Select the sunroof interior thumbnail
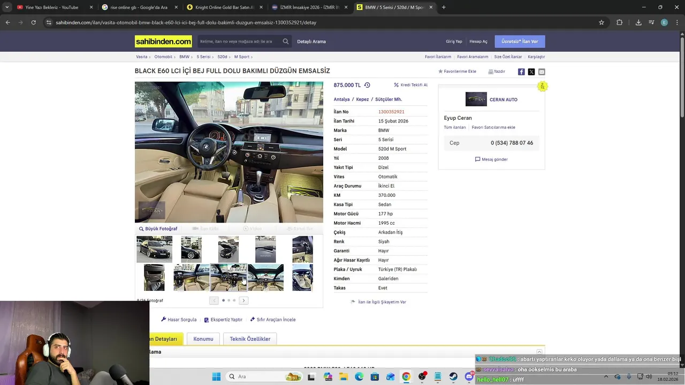This screenshot has height=385, width=685. click(x=265, y=278)
